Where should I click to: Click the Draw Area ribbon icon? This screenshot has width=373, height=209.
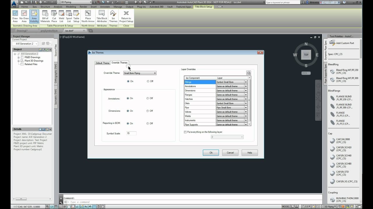click(x=15, y=16)
